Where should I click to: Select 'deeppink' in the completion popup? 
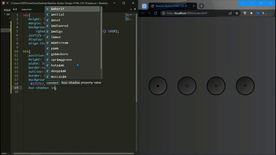[x=72, y=71]
